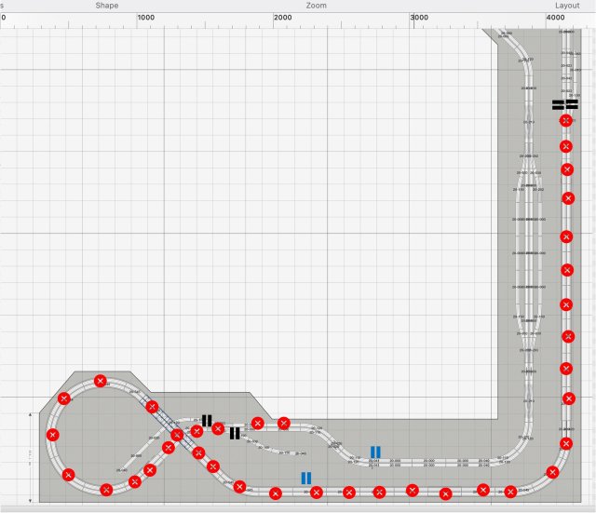Click the 0 origin mark on the ruler
This screenshot has height=513, width=596.
point(4,18)
